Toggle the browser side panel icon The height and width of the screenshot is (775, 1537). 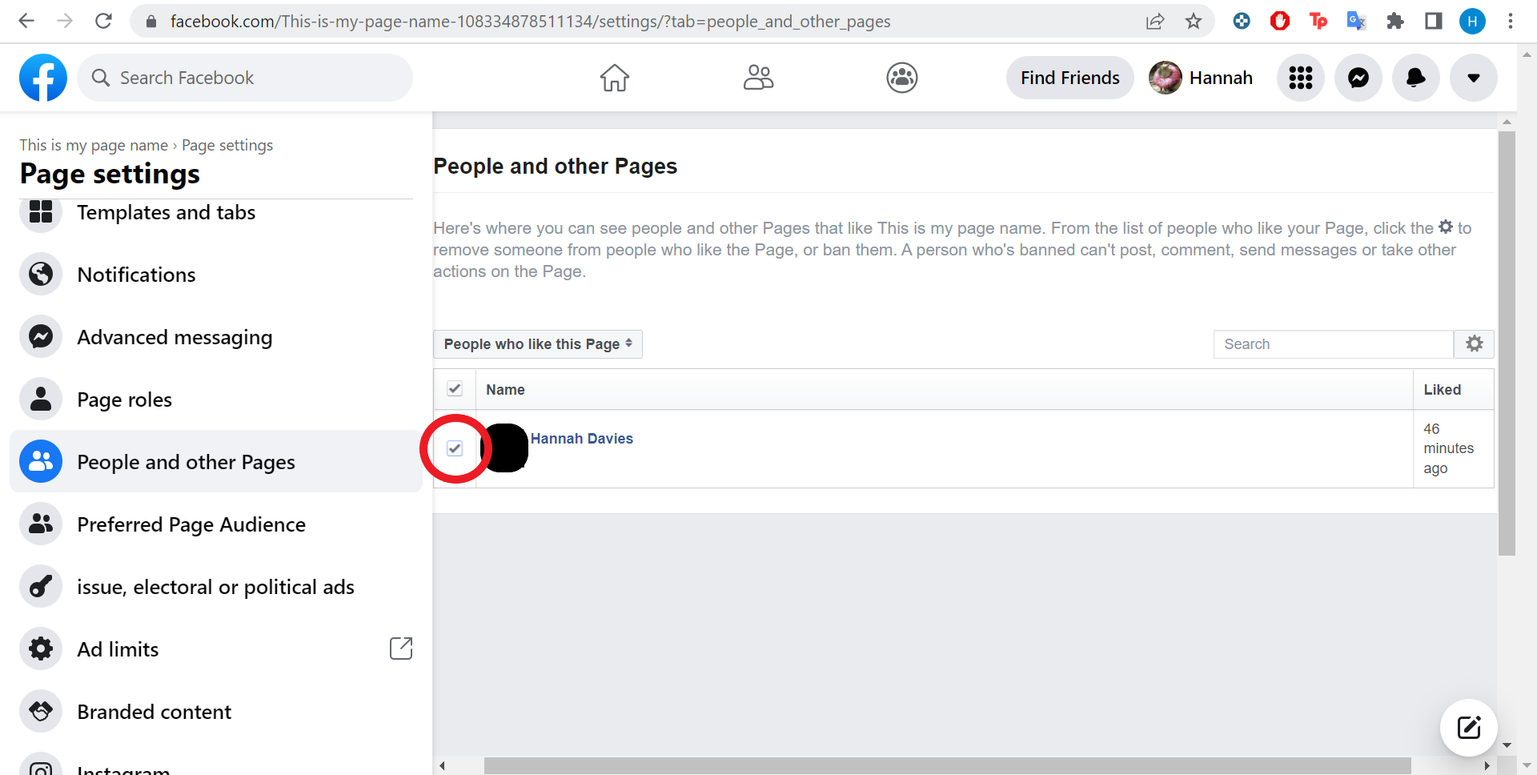(x=1434, y=22)
